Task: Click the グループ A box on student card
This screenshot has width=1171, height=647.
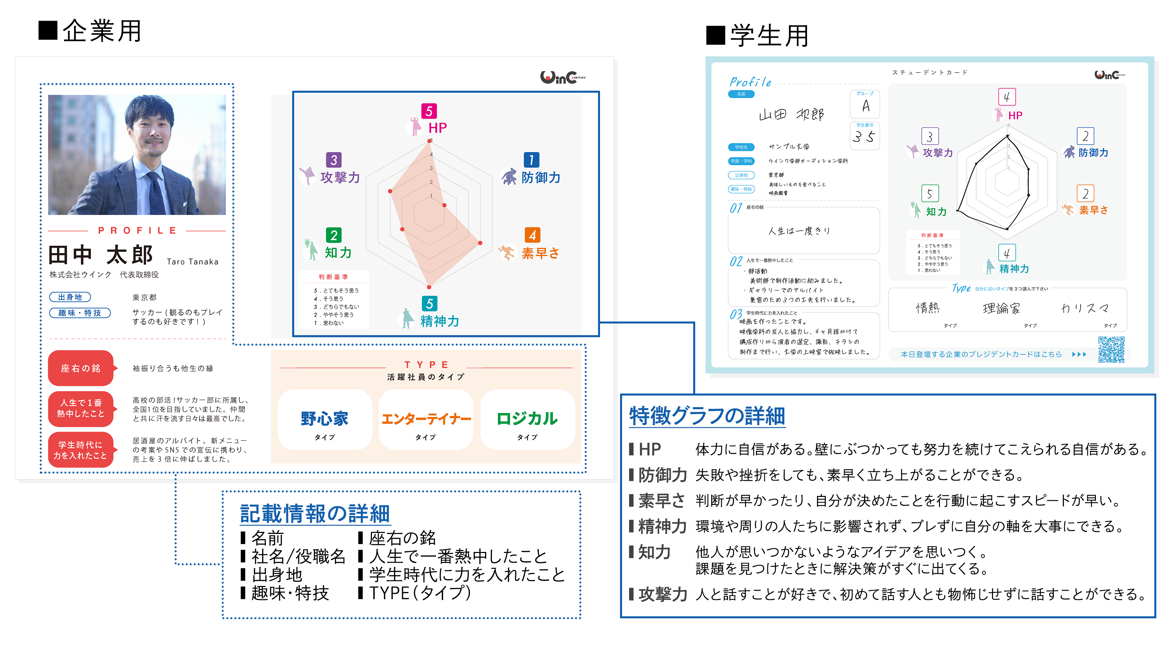Action: click(864, 104)
